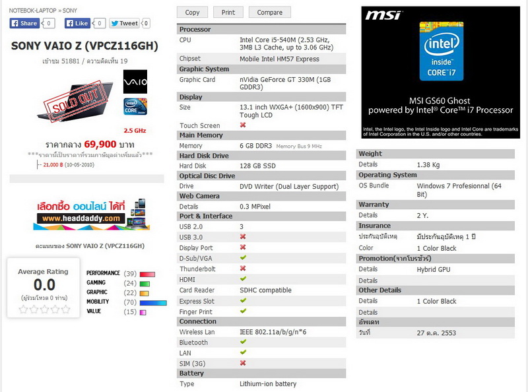This screenshot has height=392, width=528.
Task: Click the Thunderbolt red cross icon
Action: (243, 269)
